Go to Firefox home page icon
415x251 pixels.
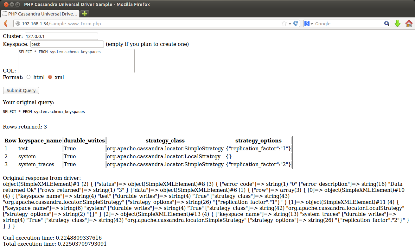click(409, 23)
